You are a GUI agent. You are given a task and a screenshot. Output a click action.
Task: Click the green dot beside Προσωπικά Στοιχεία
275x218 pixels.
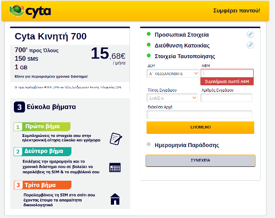click(x=149, y=34)
